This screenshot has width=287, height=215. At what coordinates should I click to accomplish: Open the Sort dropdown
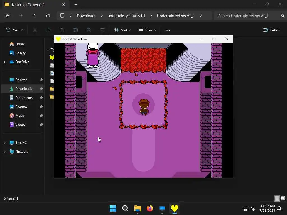pyautogui.click(x=122, y=30)
